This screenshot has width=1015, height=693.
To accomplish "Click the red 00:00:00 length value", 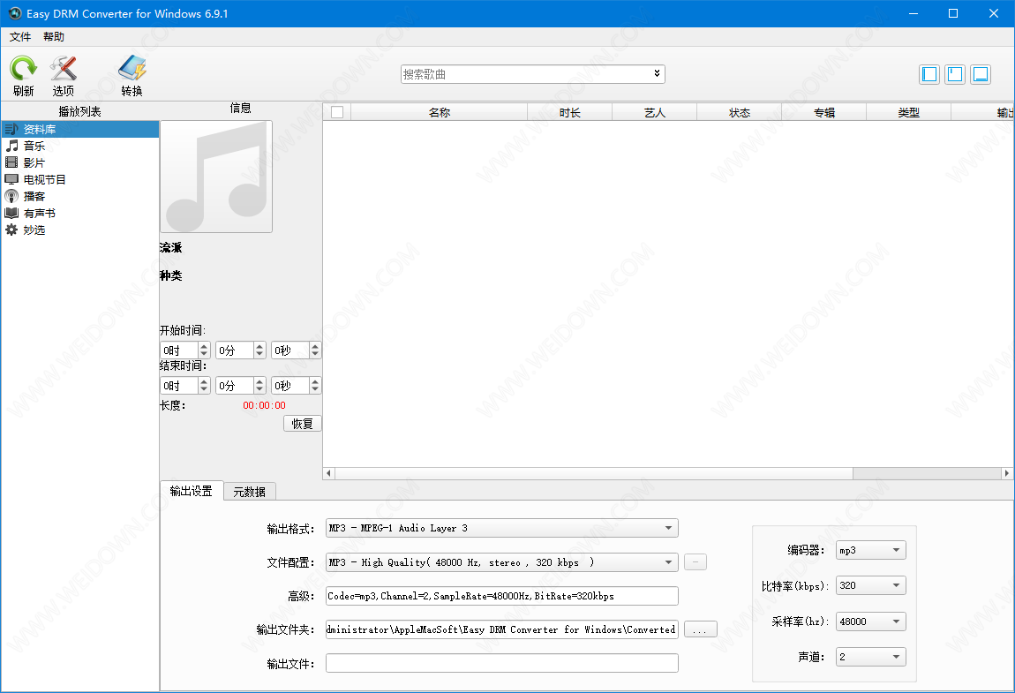I will (x=264, y=405).
